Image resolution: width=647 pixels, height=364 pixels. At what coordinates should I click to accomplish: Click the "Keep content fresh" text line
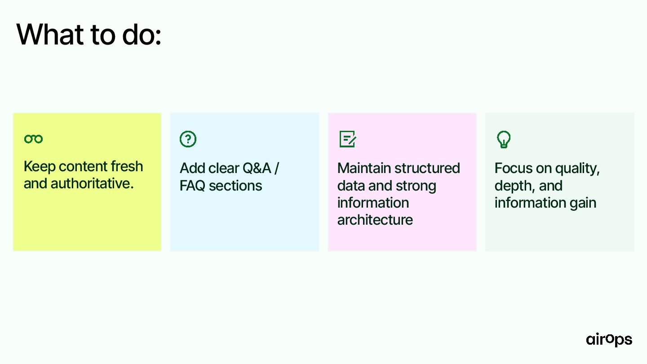[x=83, y=166]
